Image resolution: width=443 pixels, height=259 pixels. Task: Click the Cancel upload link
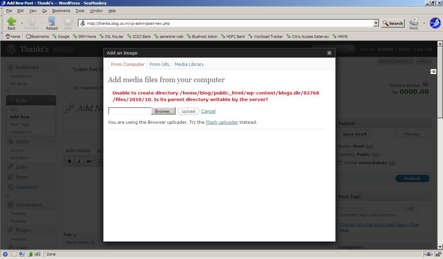click(x=208, y=111)
